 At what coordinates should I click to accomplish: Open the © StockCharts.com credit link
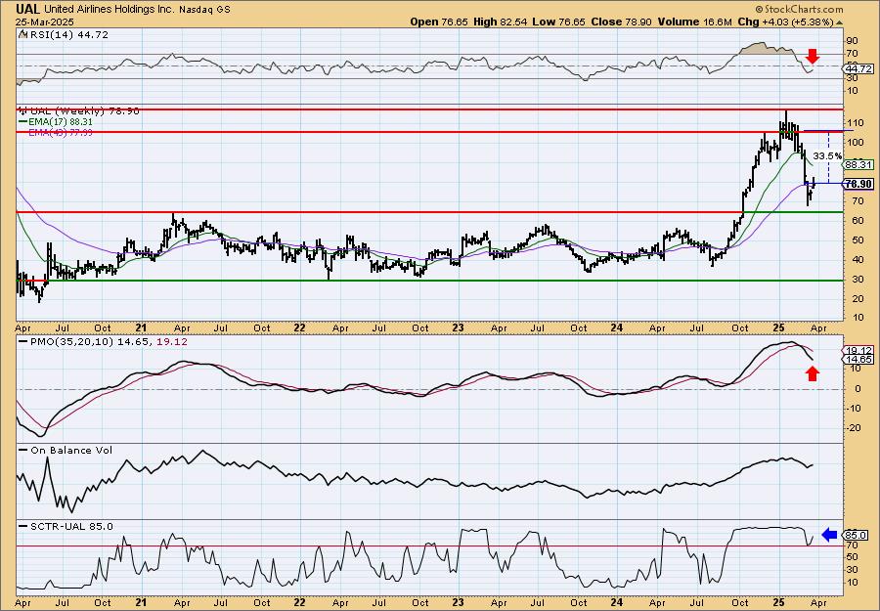point(799,9)
